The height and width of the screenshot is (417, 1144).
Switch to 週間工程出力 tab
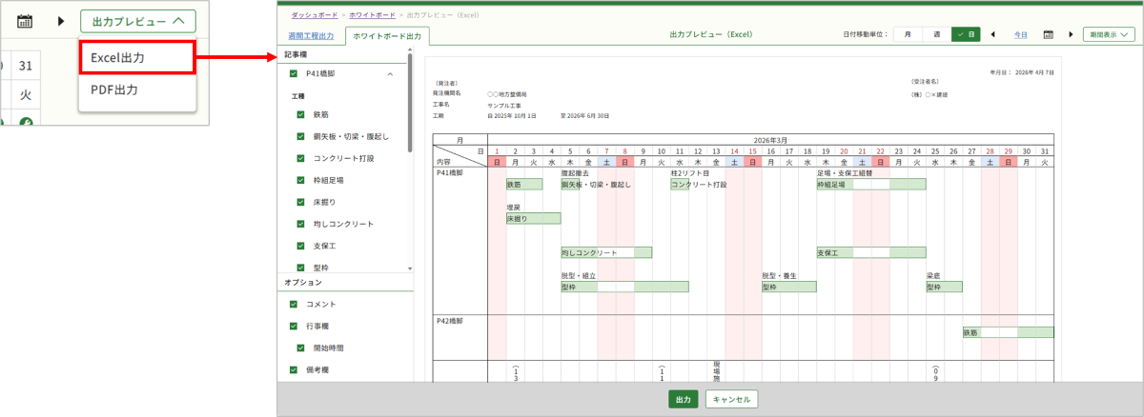coord(311,36)
